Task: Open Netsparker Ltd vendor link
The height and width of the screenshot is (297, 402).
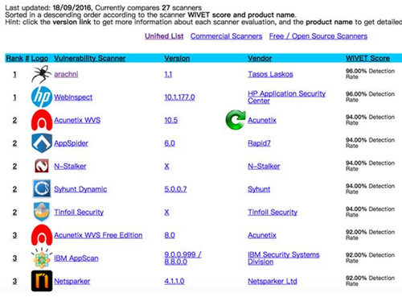Action: click(273, 281)
